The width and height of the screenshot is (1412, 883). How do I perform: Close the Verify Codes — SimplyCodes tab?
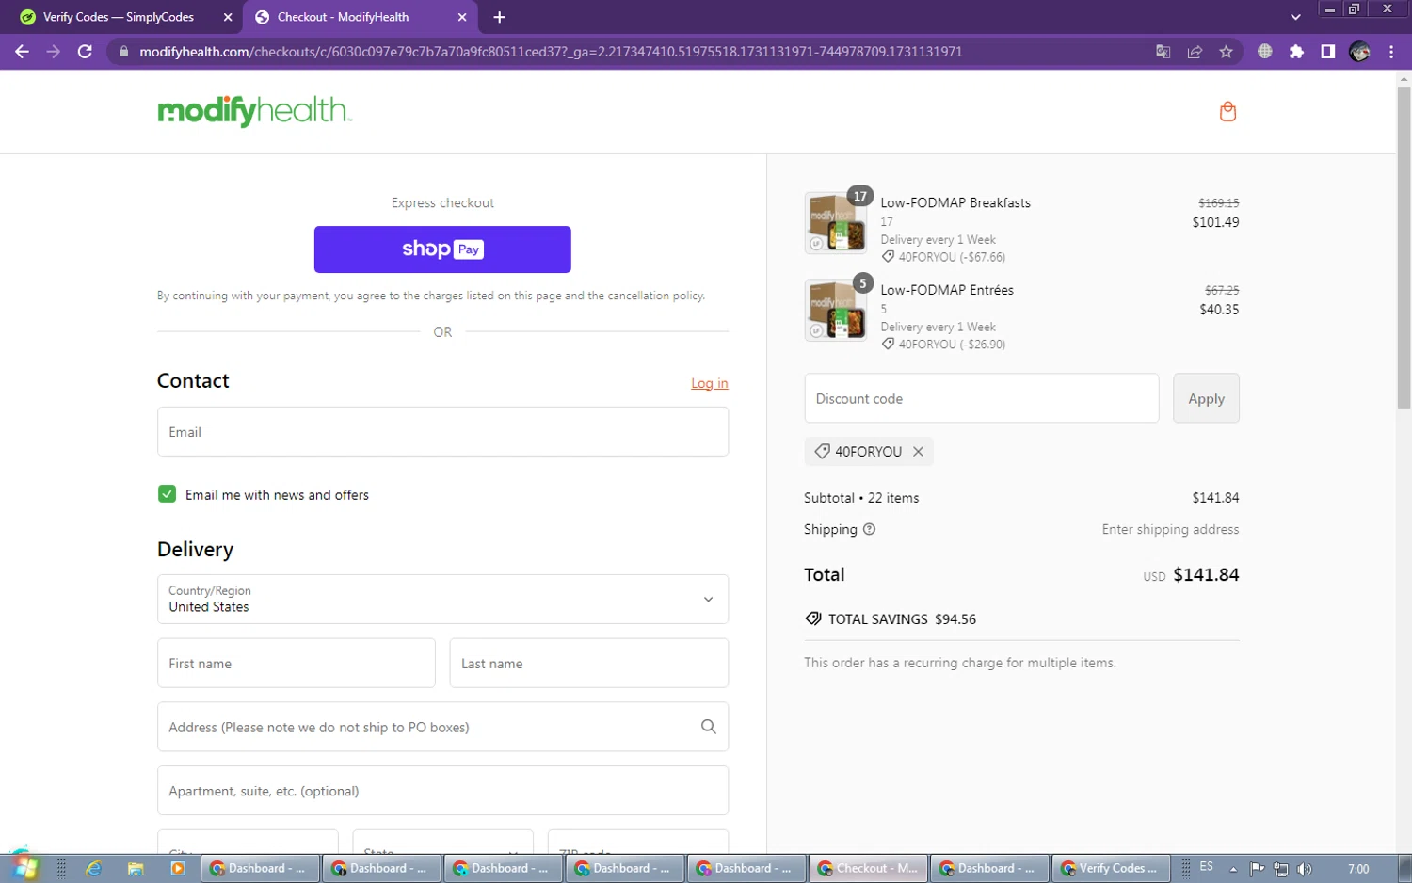(228, 17)
